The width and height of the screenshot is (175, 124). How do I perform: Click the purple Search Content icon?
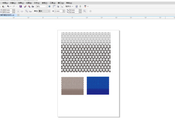click(21, 7)
